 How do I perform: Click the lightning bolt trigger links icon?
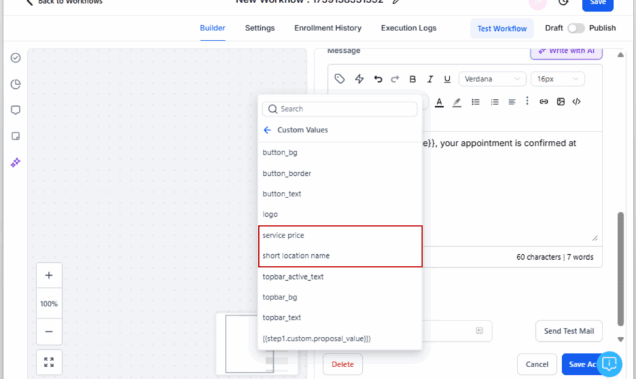click(x=359, y=79)
